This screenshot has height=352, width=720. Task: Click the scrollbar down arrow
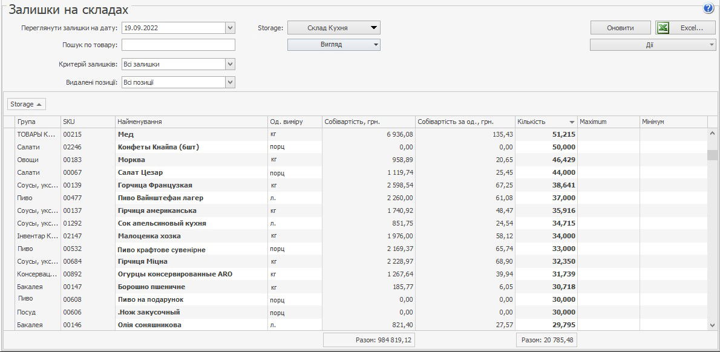pyautogui.click(x=712, y=325)
